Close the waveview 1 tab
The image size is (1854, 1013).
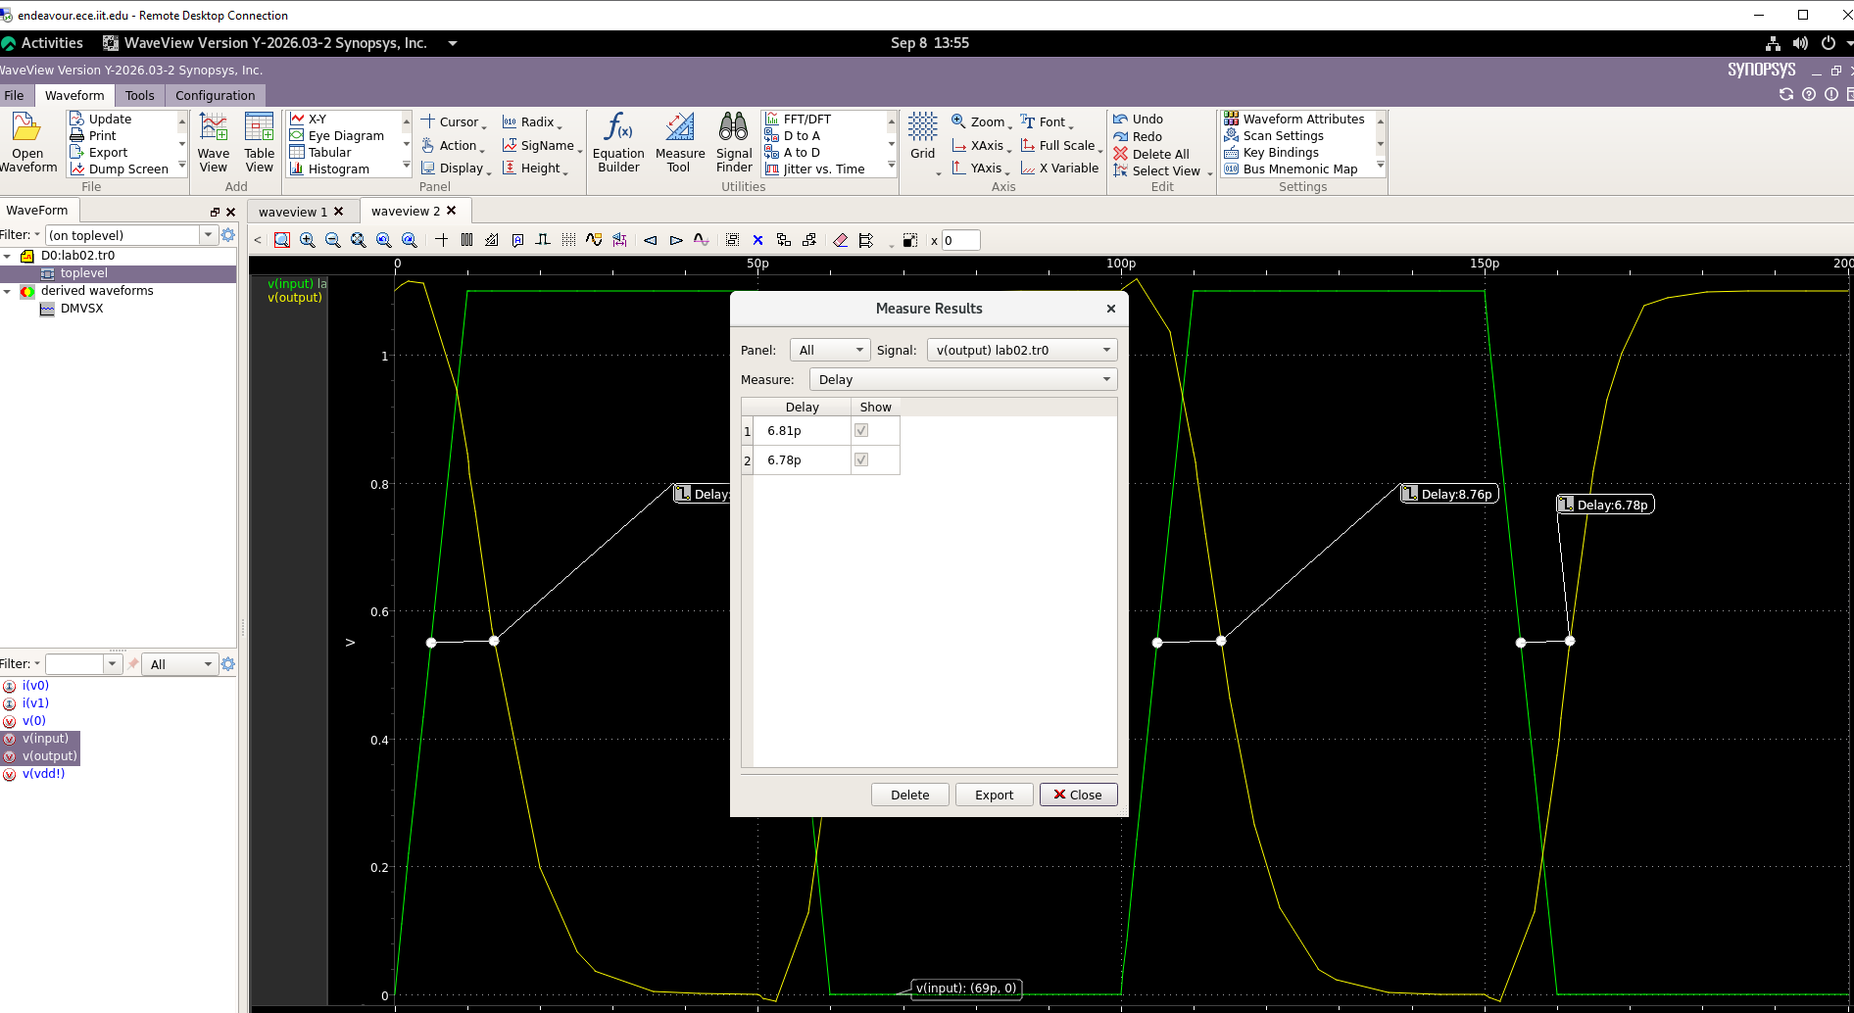coord(338,212)
